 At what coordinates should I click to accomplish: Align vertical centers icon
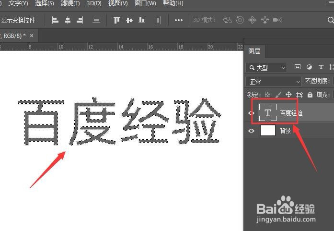pos(129,20)
